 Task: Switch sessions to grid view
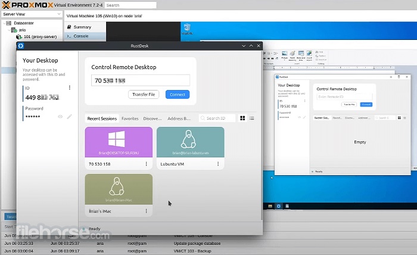pyautogui.click(x=242, y=119)
